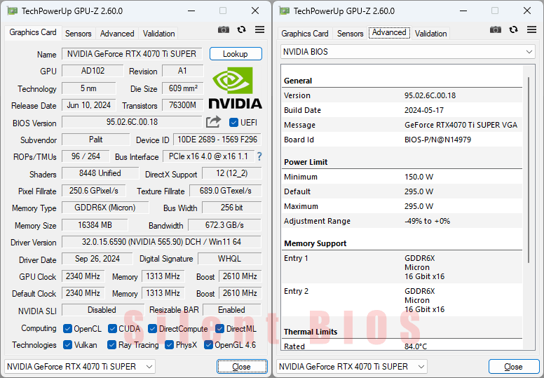
Task: Click refresh icon in right GPU-Z window
Action: (x=513, y=30)
